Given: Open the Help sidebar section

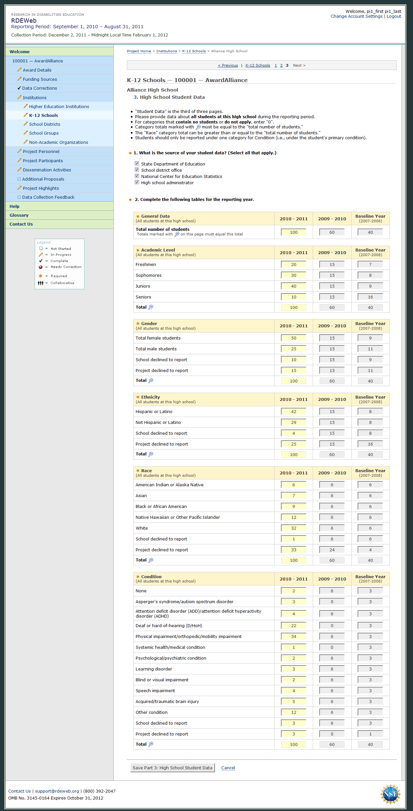Looking at the screenshot, I should (x=14, y=206).
